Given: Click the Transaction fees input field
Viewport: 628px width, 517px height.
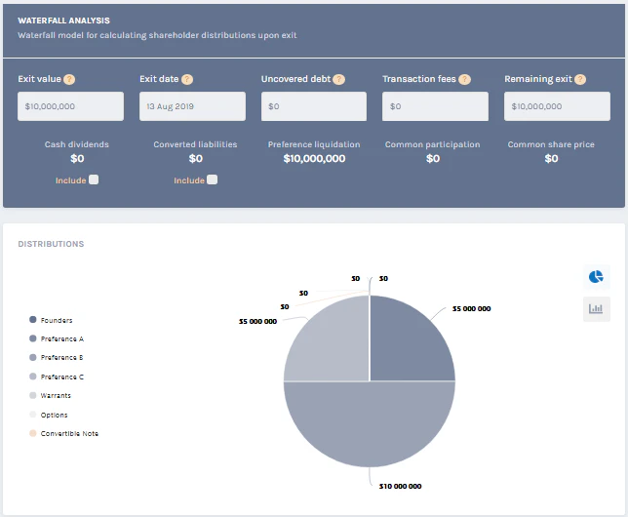Looking at the screenshot, I should pyautogui.click(x=435, y=106).
